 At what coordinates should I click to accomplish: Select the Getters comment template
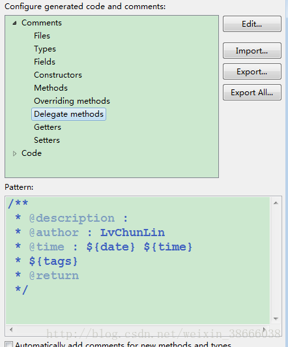click(x=48, y=127)
